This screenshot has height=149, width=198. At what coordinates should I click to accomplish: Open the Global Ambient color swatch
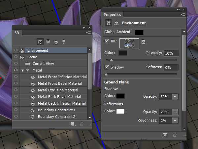139,32
